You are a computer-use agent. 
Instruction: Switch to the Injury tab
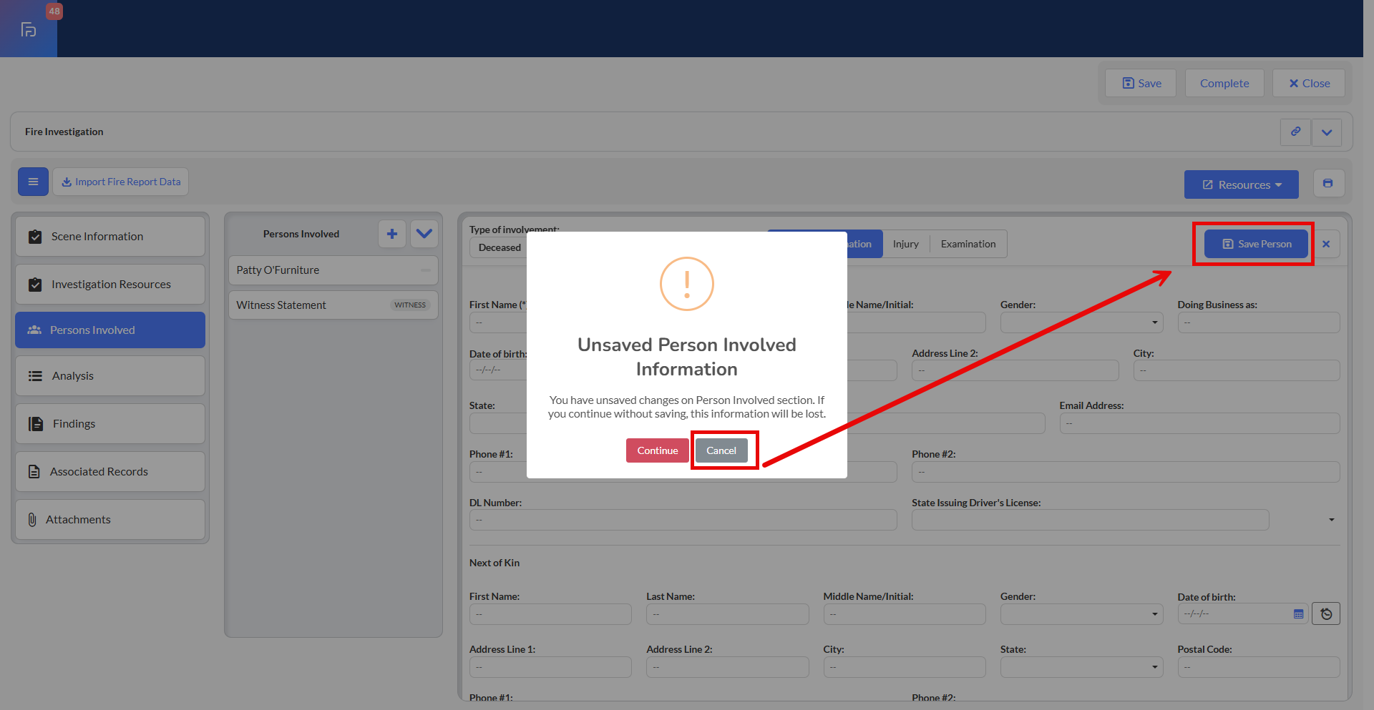[x=905, y=245]
